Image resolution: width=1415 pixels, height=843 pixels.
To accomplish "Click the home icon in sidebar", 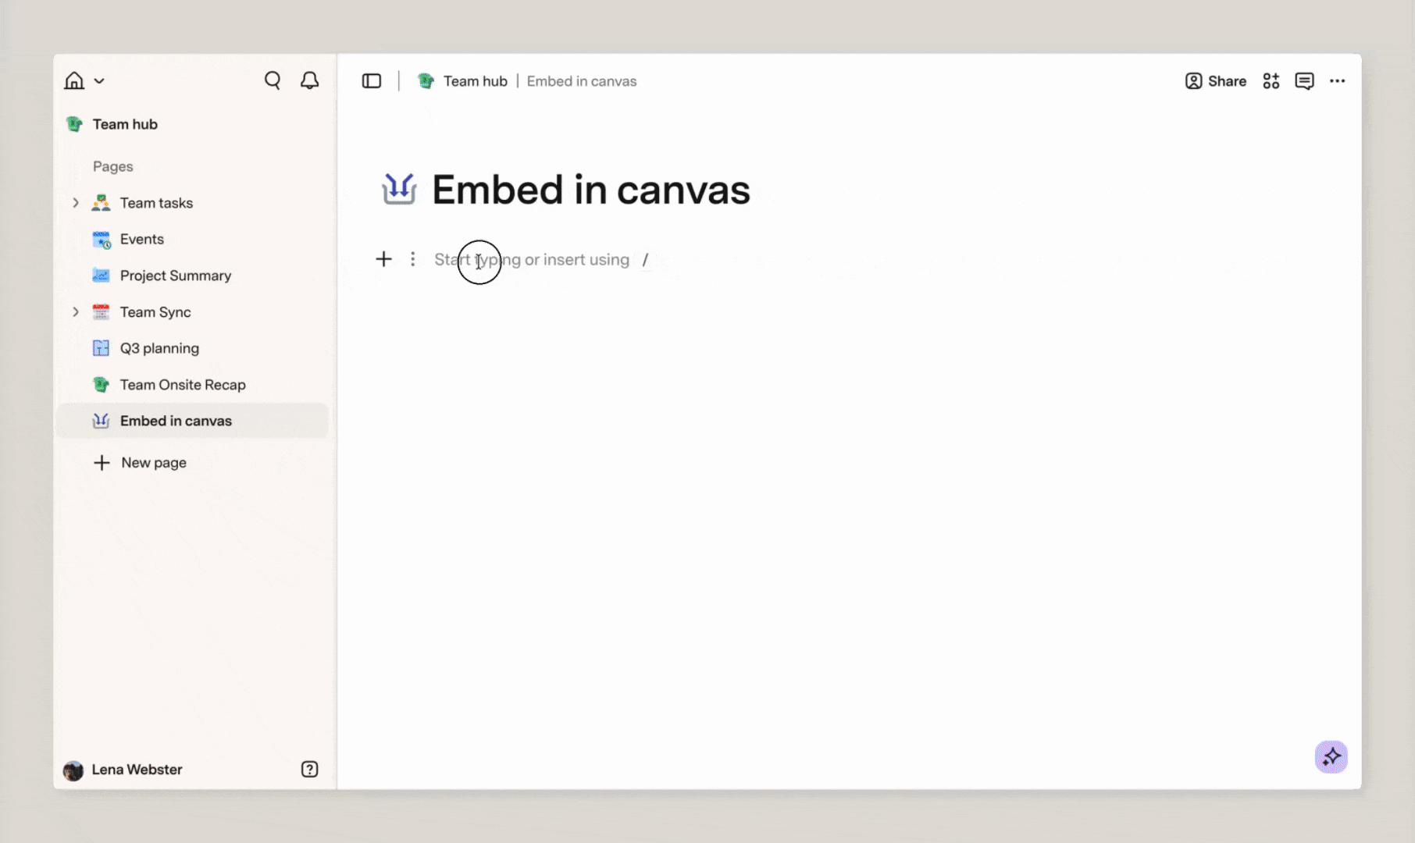I will [x=74, y=80].
